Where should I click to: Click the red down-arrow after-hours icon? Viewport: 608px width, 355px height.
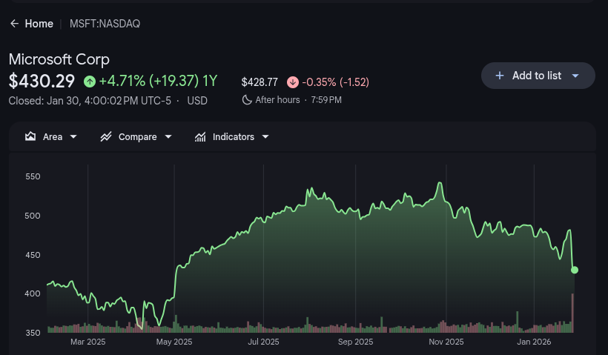[x=293, y=82]
